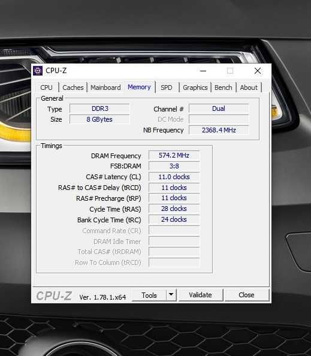The width and height of the screenshot is (311, 356).
Task: Click the CPU-Z app icon in title bar
Action: pos(38,71)
